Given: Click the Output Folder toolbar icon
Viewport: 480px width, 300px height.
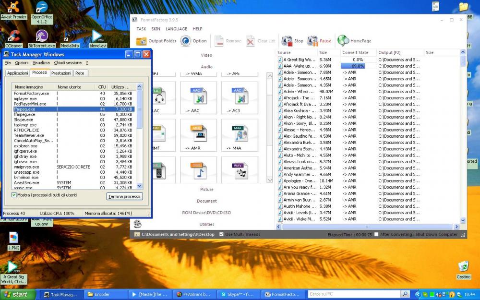Looking at the screenshot, I should [x=142, y=41].
